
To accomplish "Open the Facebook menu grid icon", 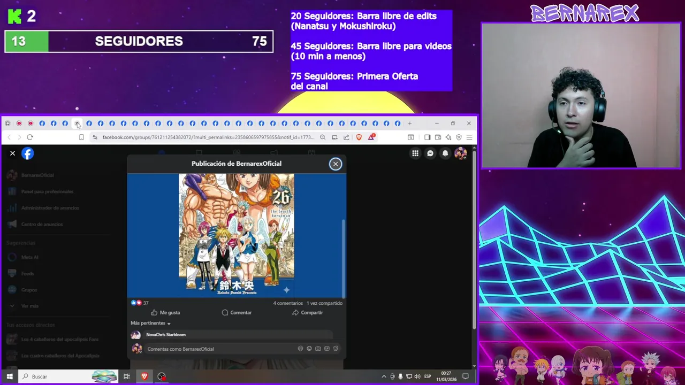I will [x=415, y=153].
